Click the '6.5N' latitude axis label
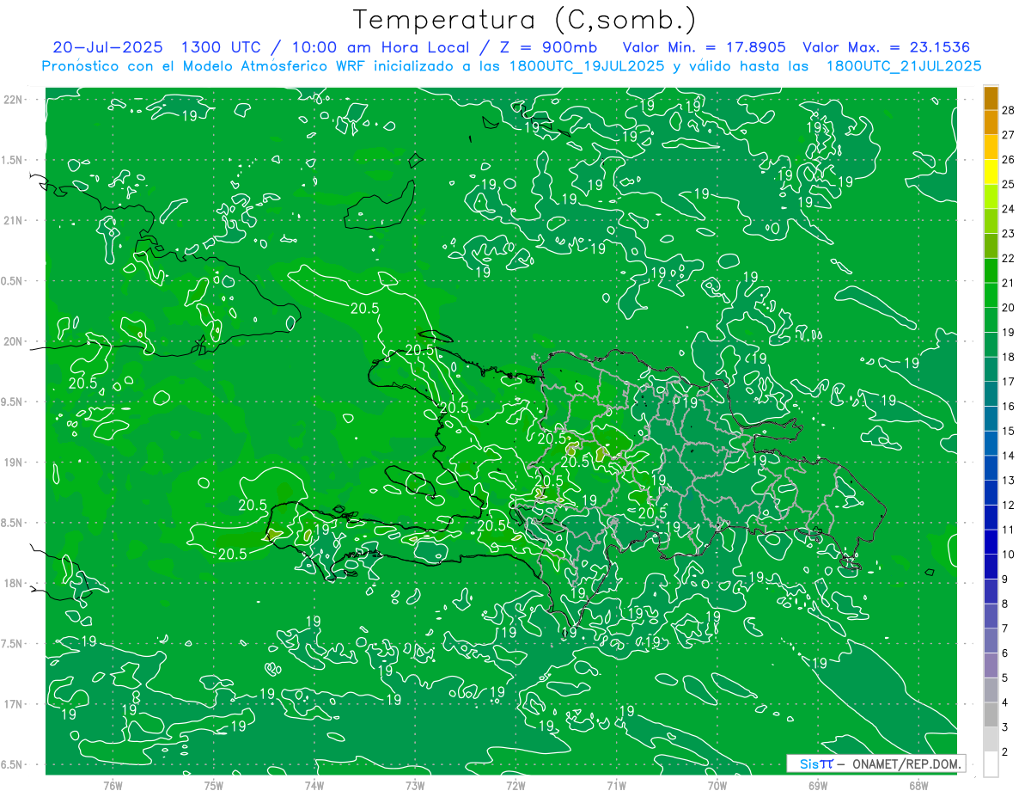1031x797 pixels. tap(13, 765)
